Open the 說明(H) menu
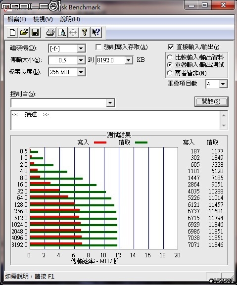This screenshot has height=285, width=237. [70, 19]
